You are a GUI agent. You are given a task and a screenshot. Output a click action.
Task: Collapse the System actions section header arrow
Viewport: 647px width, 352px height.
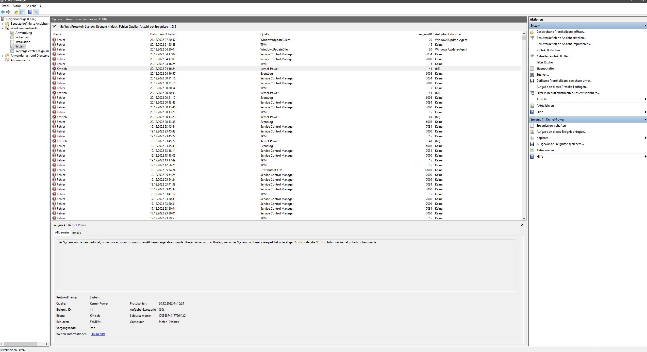(645, 26)
